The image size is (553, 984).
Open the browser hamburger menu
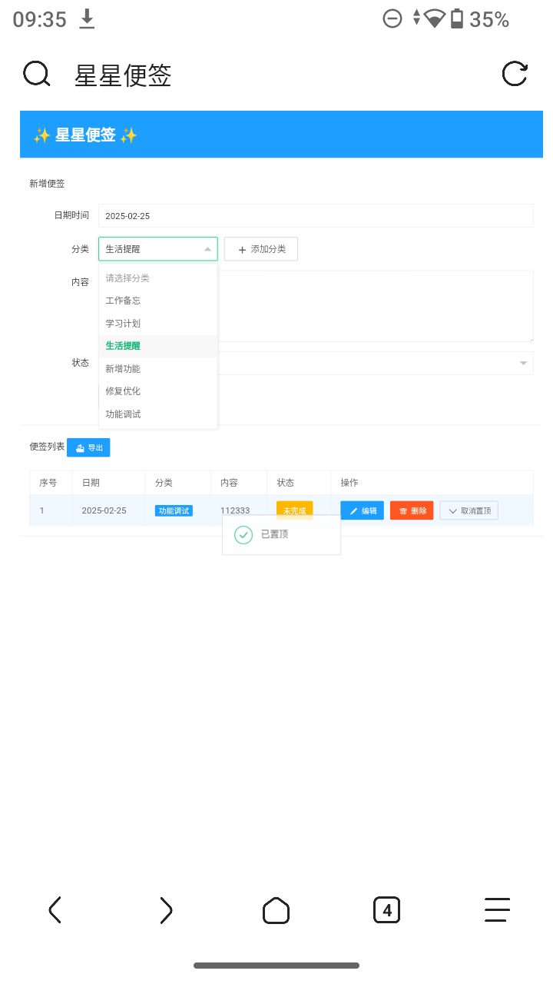point(497,910)
